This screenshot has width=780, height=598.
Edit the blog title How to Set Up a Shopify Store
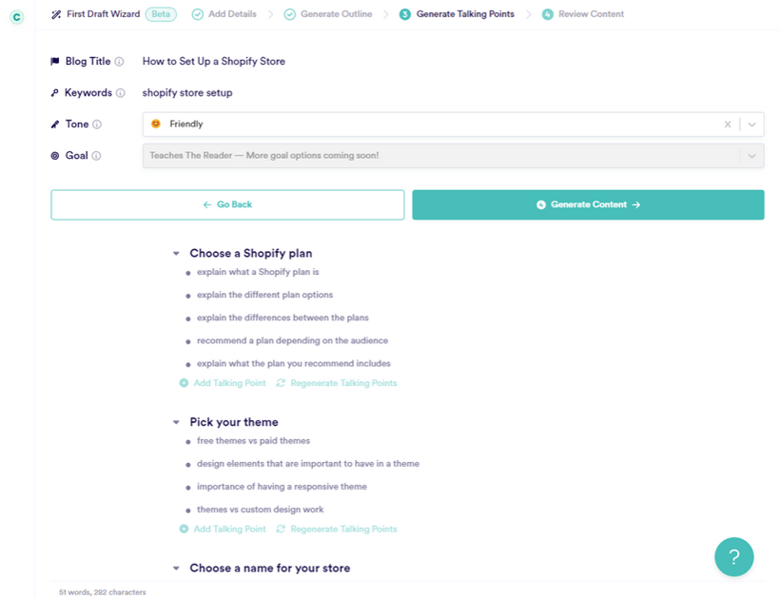(x=214, y=62)
